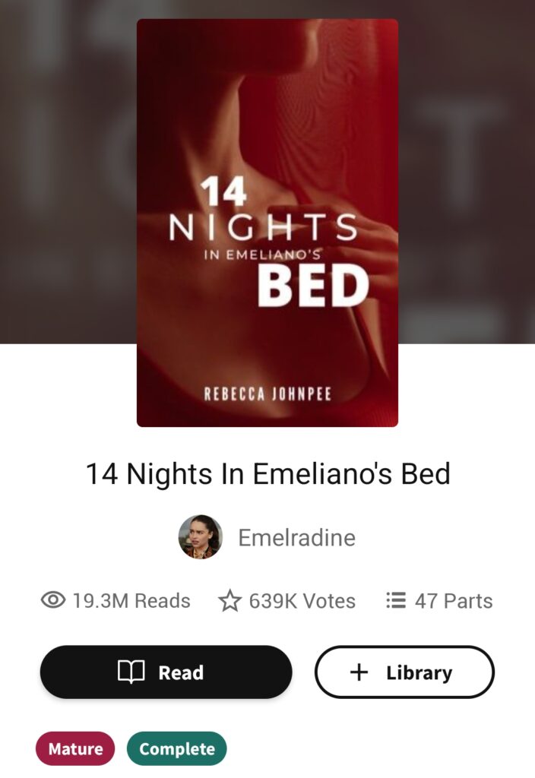Open the 14 Nights book cover
This screenshot has width=535, height=778.
pos(267,223)
